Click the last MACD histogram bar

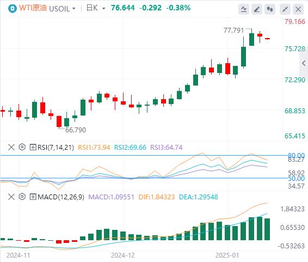coord(267,229)
